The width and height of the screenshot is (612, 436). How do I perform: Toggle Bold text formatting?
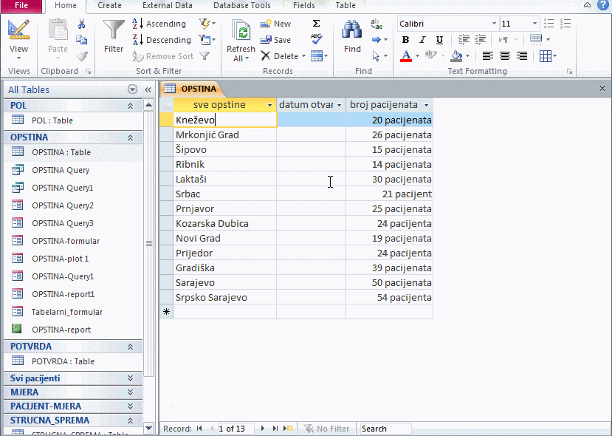(x=405, y=39)
